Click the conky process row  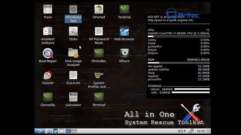(178, 40)
